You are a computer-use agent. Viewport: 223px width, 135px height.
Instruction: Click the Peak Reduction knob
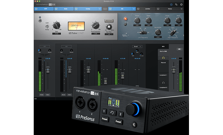point(96,25)
